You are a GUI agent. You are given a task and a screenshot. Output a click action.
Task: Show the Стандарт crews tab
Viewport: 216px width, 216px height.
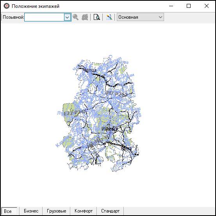110,211
